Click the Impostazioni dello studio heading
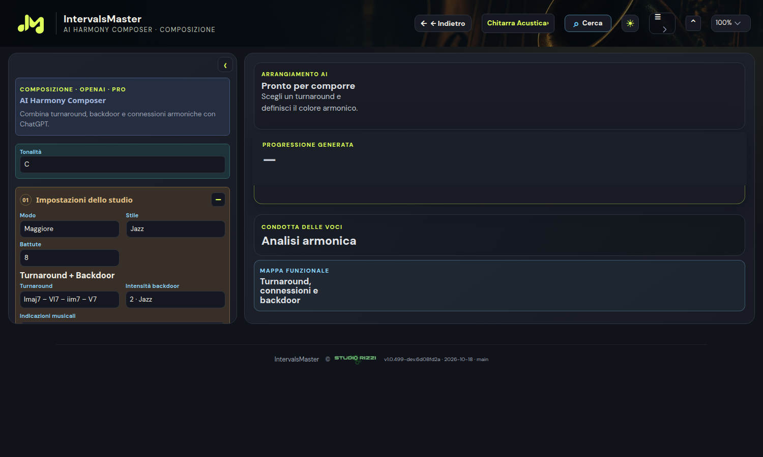This screenshot has height=457, width=763. [x=84, y=200]
